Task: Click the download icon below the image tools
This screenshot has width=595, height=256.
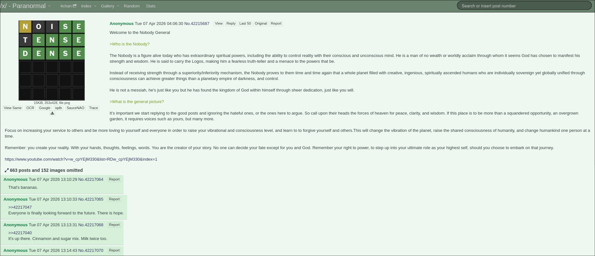Action: 52,113
